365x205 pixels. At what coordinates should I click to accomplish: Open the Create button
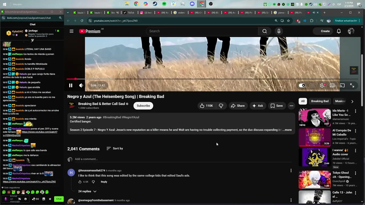322,31
